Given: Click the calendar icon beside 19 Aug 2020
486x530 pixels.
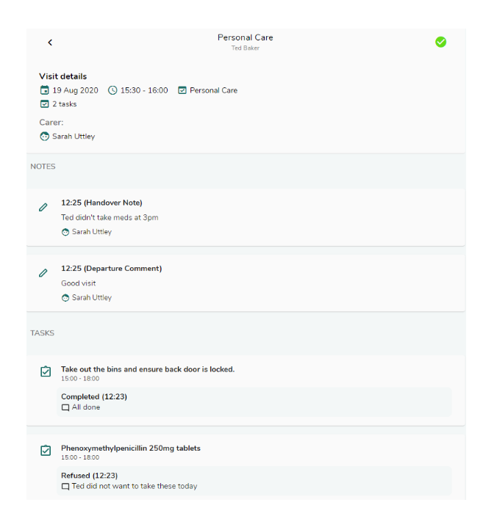Looking at the screenshot, I should (44, 90).
